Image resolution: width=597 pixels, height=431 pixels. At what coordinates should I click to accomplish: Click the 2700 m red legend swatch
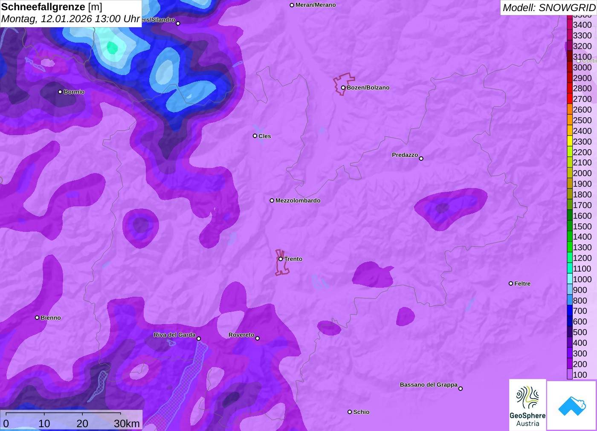[570, 98]
